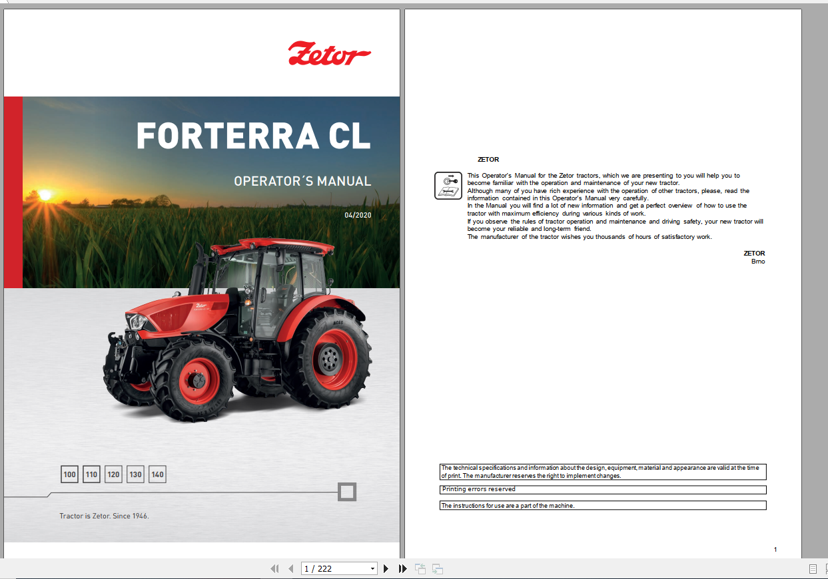
Task: Click the 04/2020 date text
Action: (x=358, y=215)
